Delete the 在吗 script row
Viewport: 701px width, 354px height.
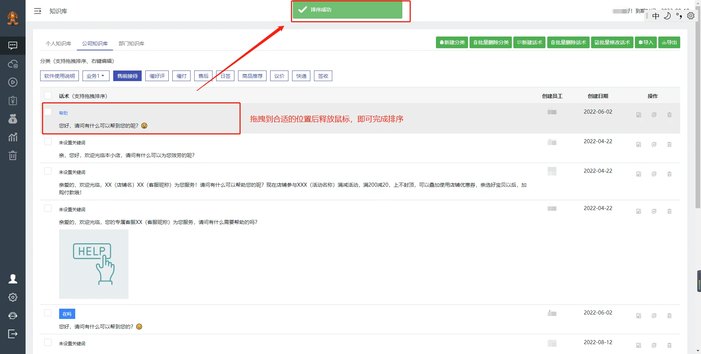669,316
